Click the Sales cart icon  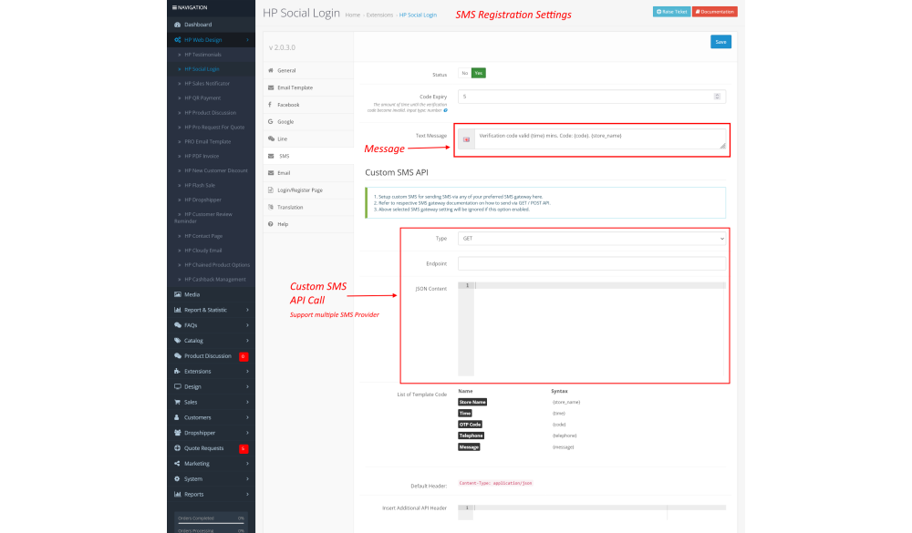coord(178,402)
